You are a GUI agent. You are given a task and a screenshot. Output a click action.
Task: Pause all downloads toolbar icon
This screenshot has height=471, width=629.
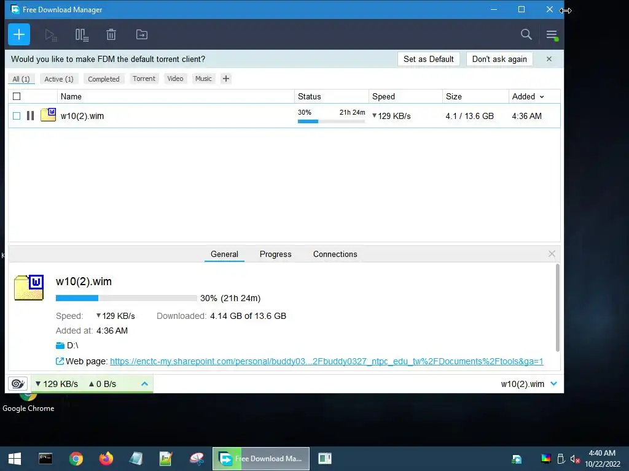(x=82, y=35)
